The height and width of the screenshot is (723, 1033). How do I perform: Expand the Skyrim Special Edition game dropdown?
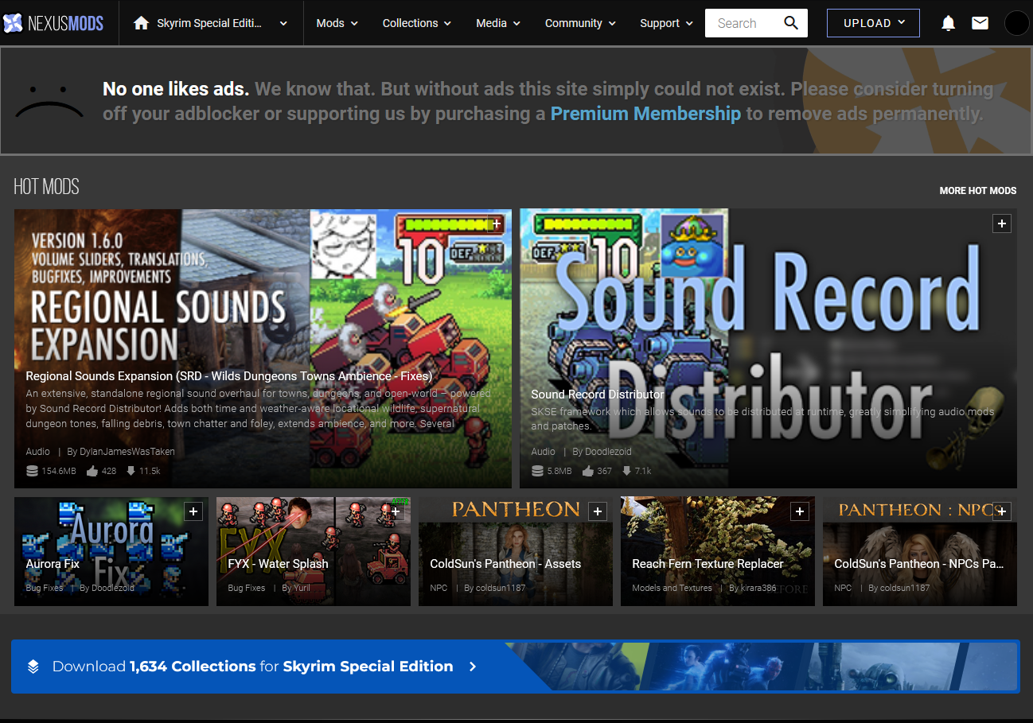point(283,23)
